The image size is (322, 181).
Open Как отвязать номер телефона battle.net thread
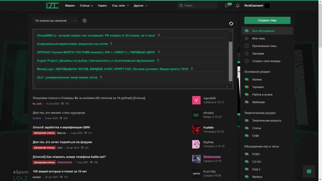tap(69, 157)
